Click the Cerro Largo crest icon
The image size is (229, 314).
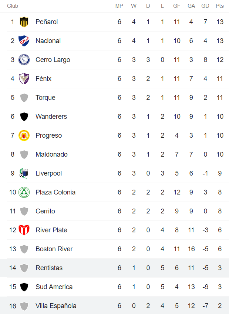point(24,60)
